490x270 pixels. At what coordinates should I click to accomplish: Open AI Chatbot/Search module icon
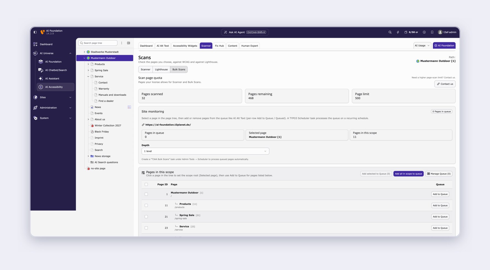click(x=41, y=70)
